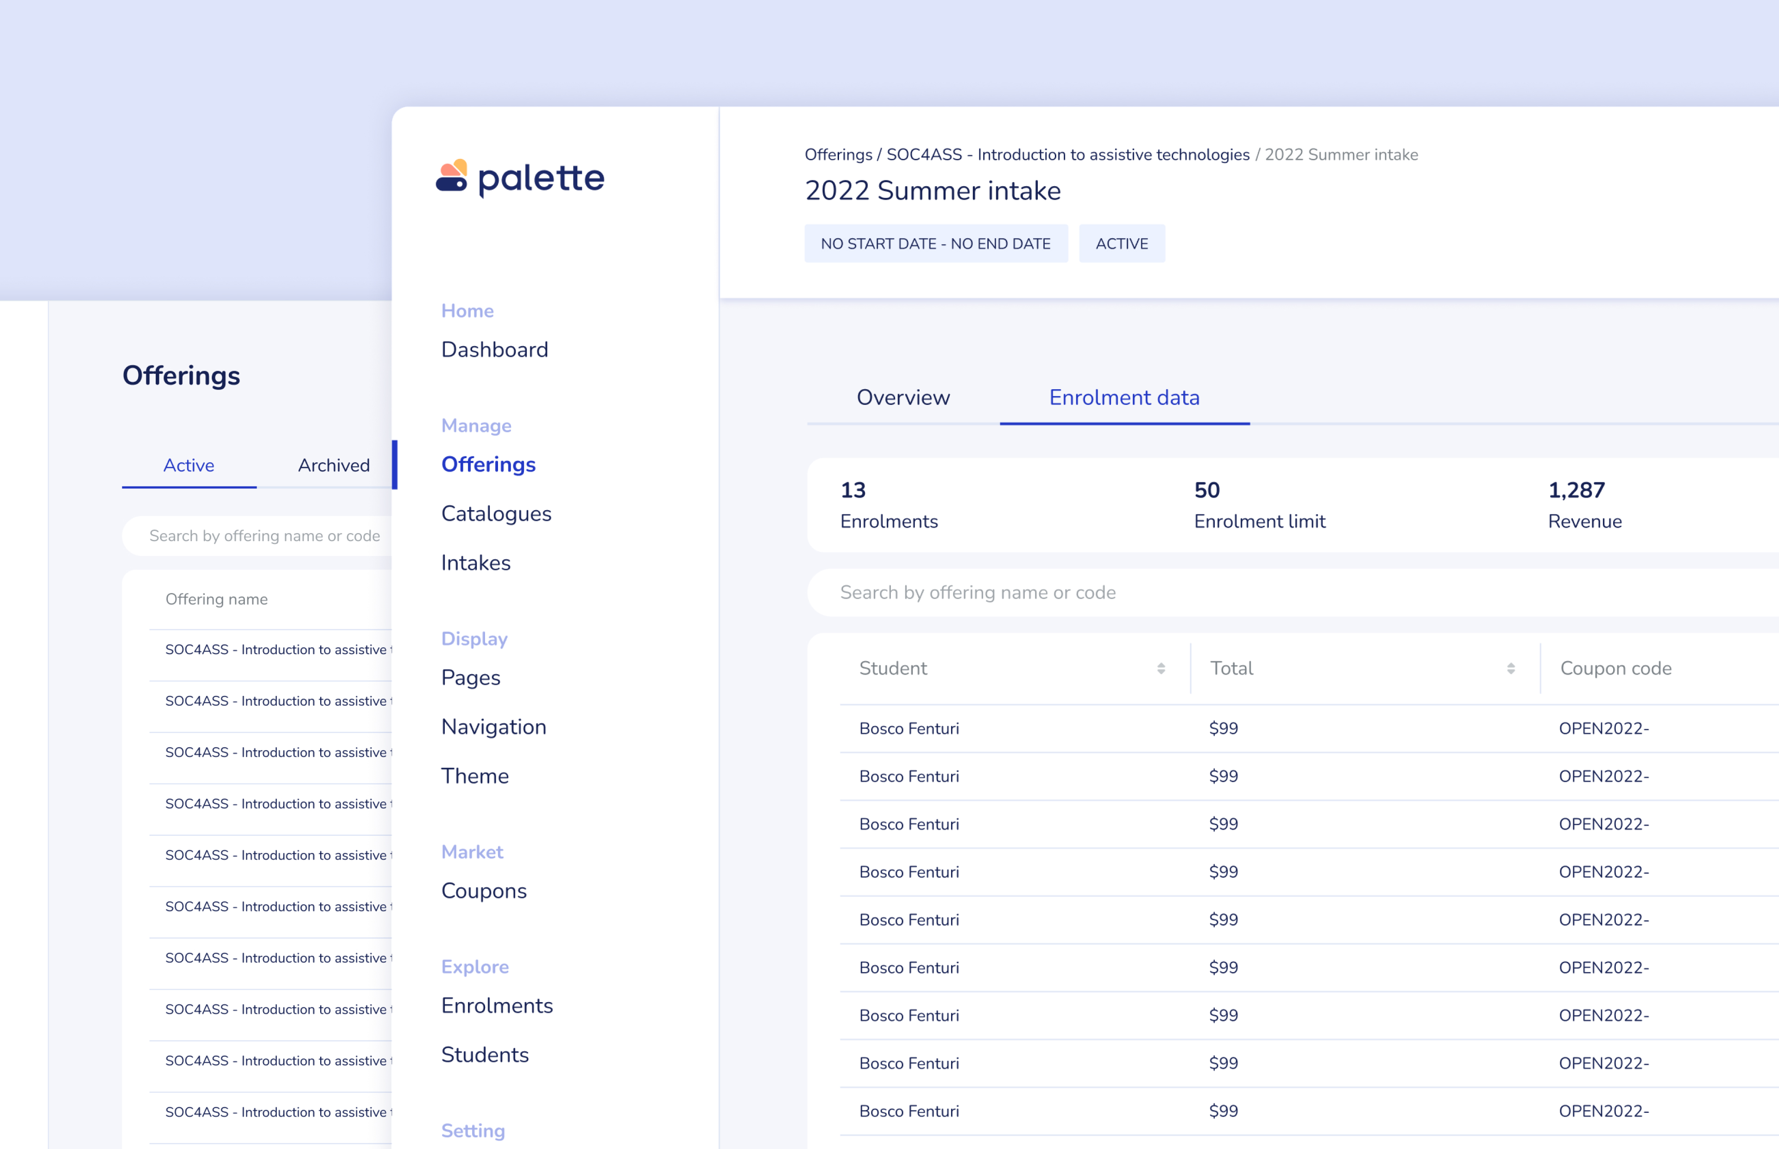Open Dashboard in the sidebar
This screenshot has height=1149, width=1779.
coord(494,349)
